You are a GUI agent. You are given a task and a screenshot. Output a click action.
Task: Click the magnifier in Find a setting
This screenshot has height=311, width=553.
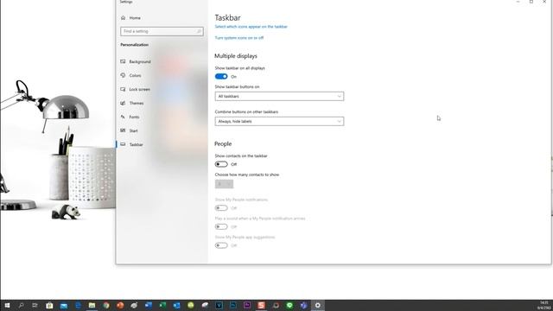point(199,31)
